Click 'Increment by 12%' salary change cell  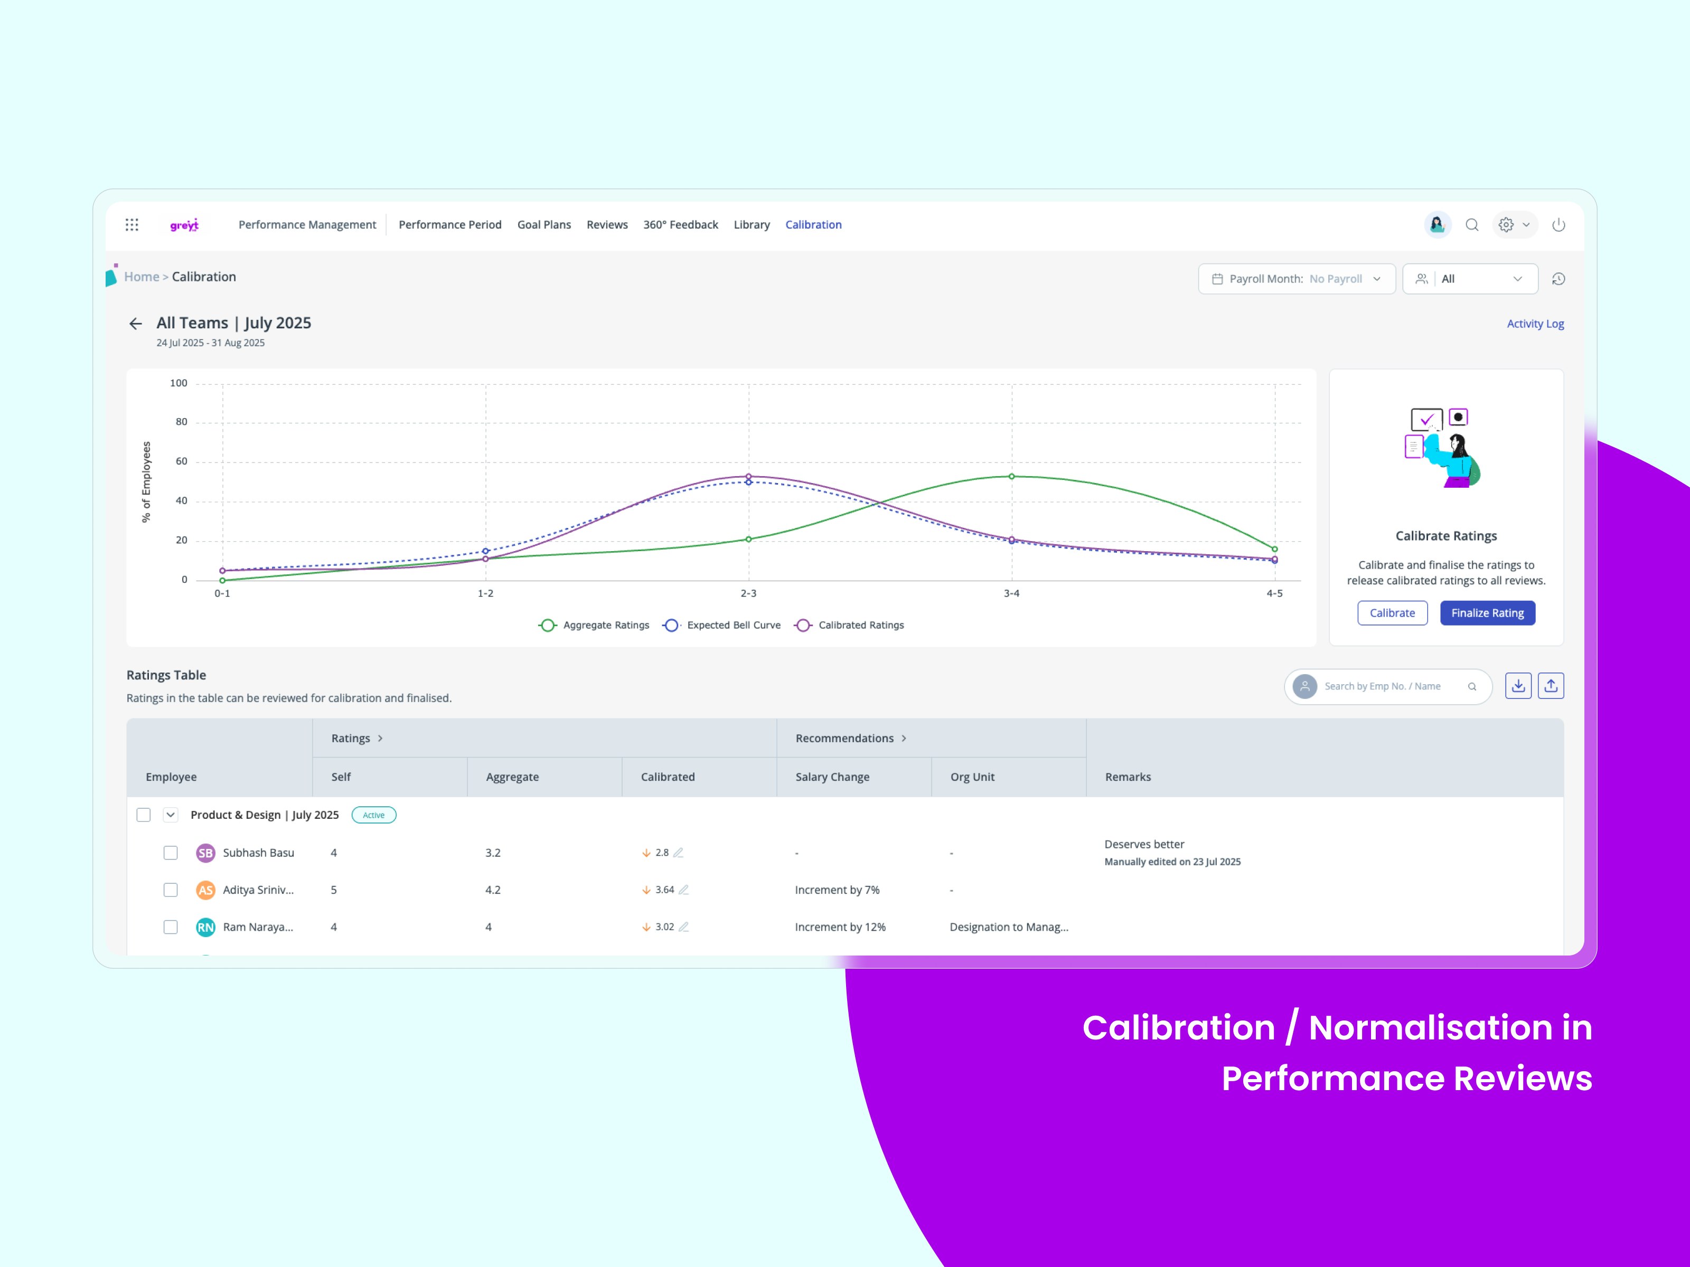[x=840, y=926]
